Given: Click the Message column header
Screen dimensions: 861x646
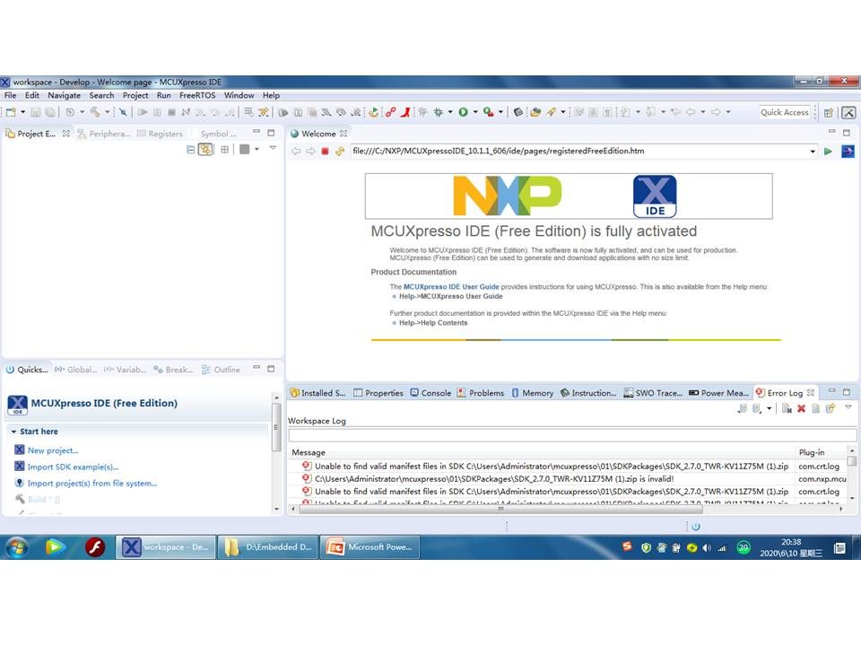Looking at the screenshot, I should 541,452.
